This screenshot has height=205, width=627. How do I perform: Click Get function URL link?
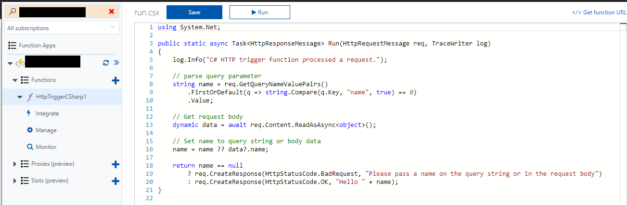tap(599, 12)
